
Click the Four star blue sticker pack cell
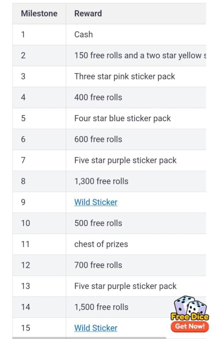136,118
